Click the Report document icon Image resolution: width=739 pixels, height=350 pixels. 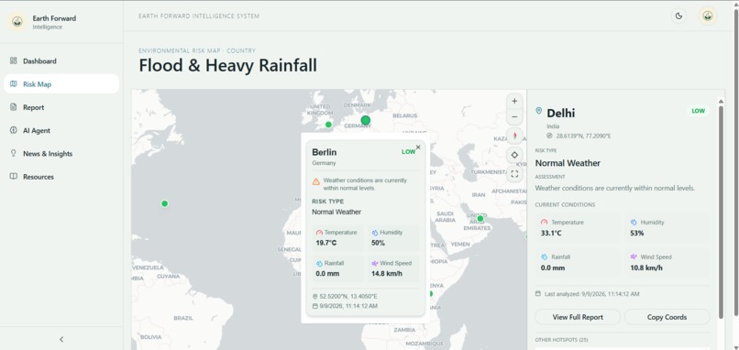[x=13, y=107]
